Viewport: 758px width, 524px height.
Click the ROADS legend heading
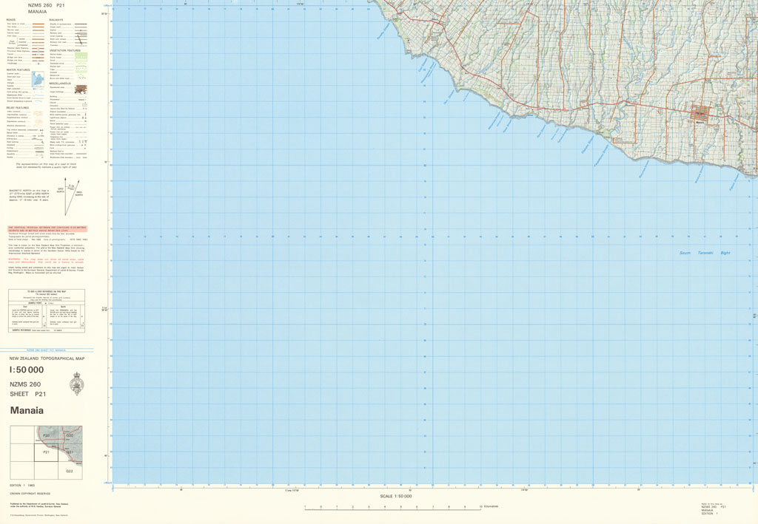click(x=13, y=20)
